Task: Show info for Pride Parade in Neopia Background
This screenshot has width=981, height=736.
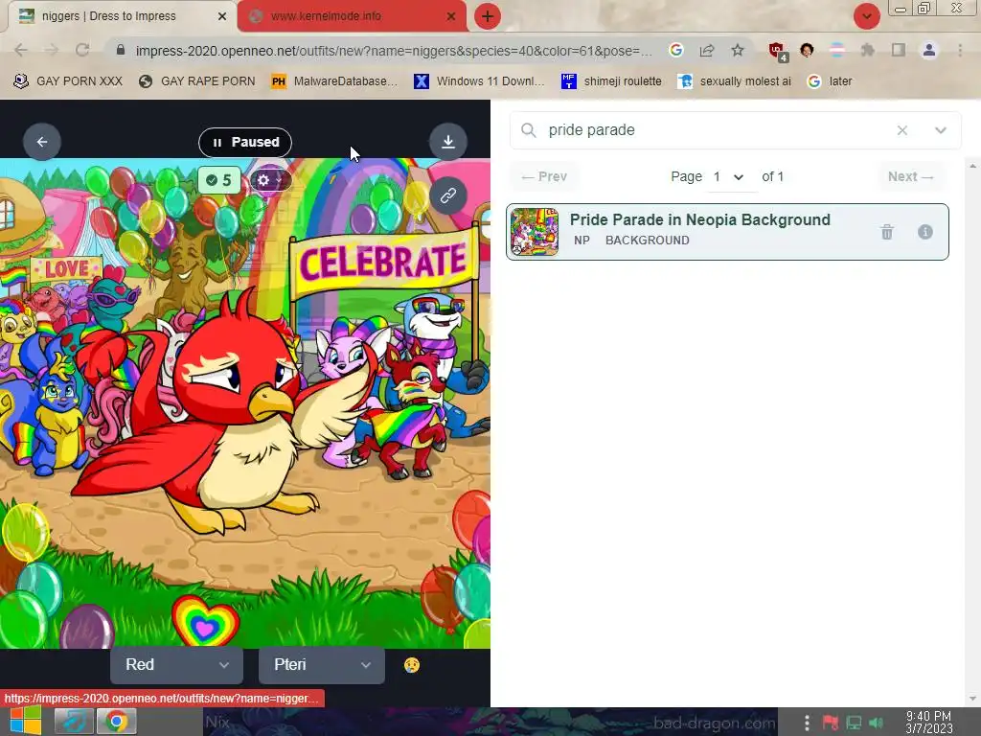Action: coord(925,232)
